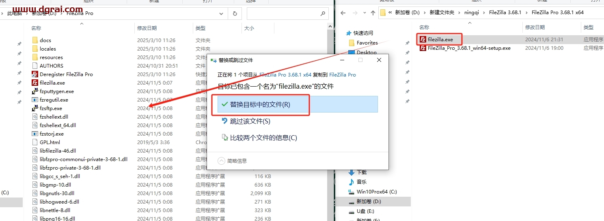Select the docs folder icon in left window
The image size is (604, 221).
coord(35,40)
